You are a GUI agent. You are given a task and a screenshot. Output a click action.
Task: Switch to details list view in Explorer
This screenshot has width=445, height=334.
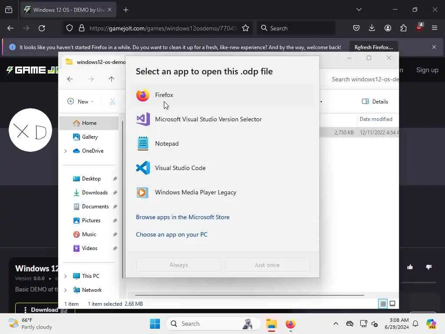(x=383, y=304)
